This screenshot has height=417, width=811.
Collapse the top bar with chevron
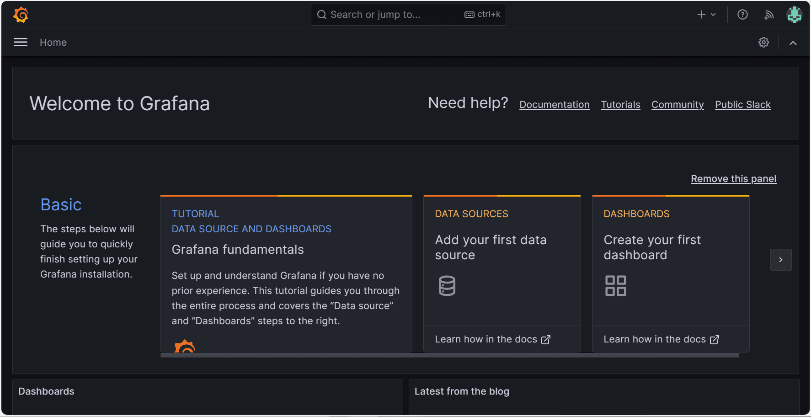click(793, 43)
